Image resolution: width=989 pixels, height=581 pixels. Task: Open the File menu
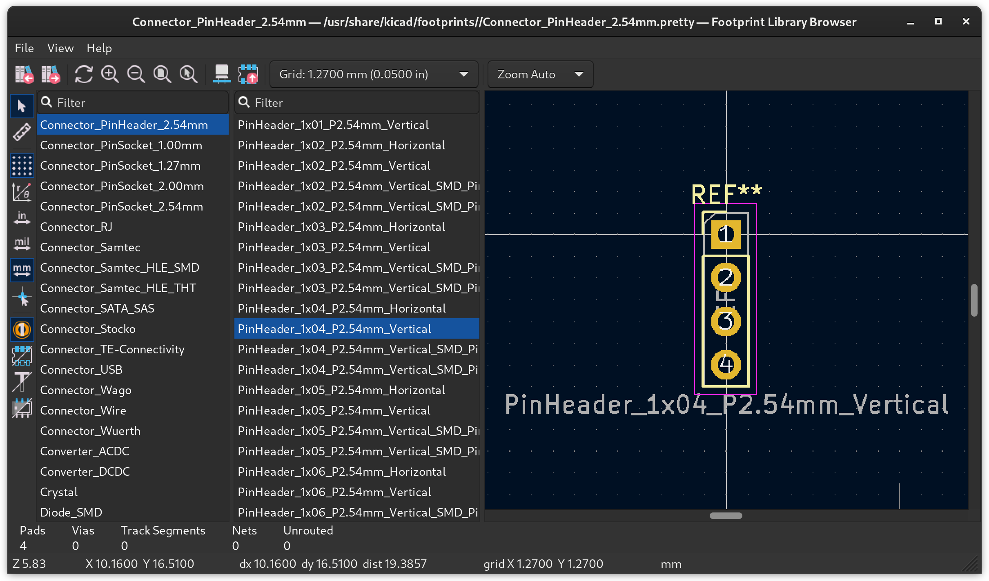(x=24, y=48)
